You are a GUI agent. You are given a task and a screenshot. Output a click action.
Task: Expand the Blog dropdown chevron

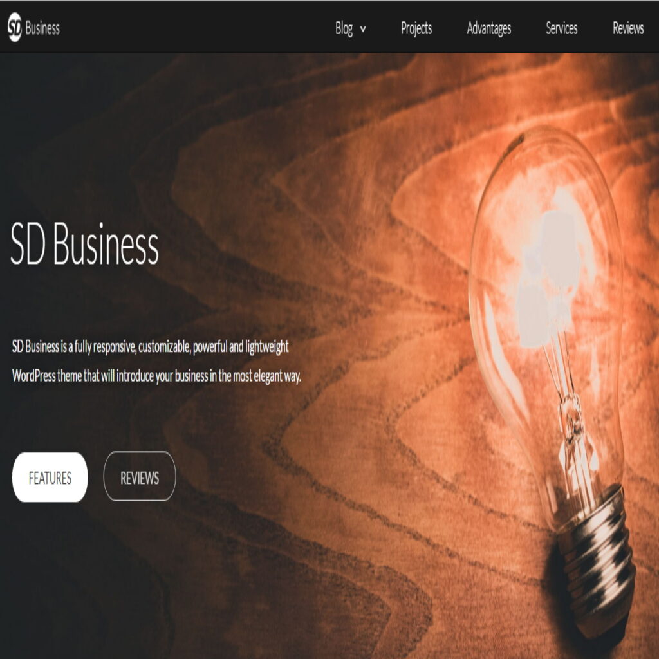click(363, 29)
